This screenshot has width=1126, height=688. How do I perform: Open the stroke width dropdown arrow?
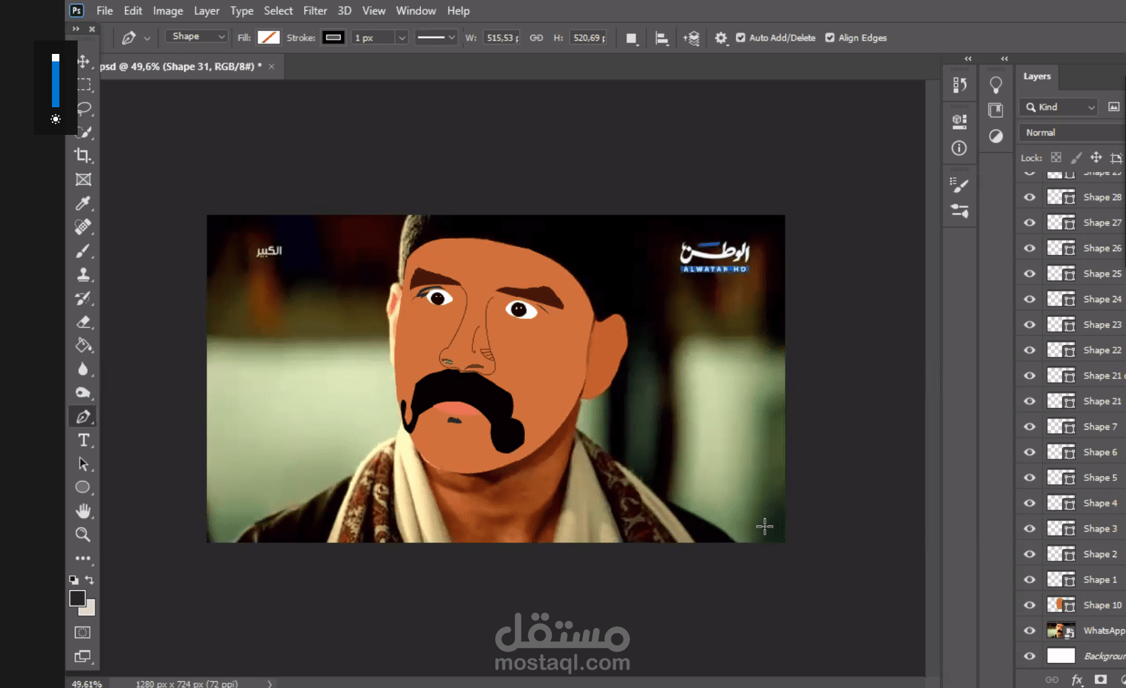(401, 38)
